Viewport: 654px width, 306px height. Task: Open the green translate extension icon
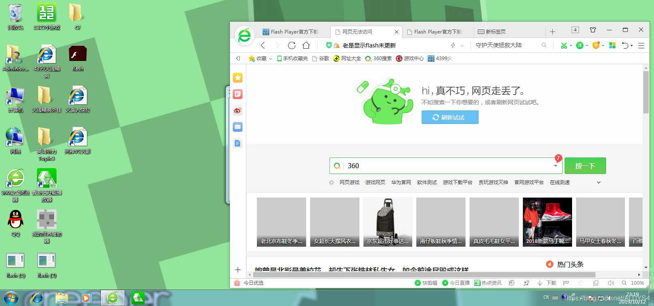pos(580,45)
